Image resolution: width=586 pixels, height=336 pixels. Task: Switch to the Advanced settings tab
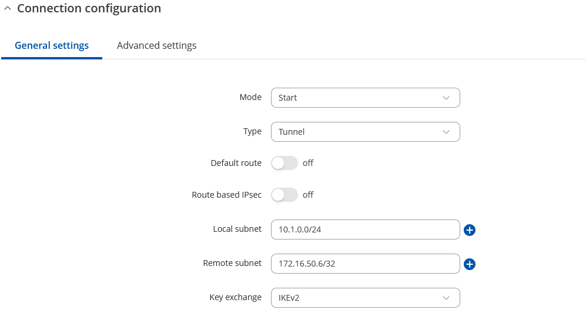point(156,46)
